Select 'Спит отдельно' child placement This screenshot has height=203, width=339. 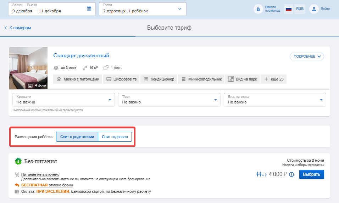coord(115,137)
